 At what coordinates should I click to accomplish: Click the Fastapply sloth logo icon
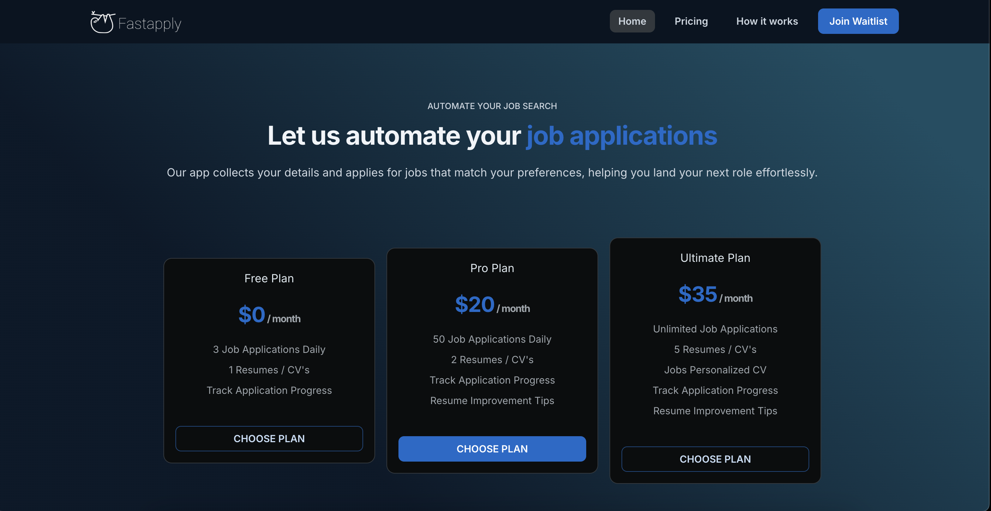[x=102, y=22]
